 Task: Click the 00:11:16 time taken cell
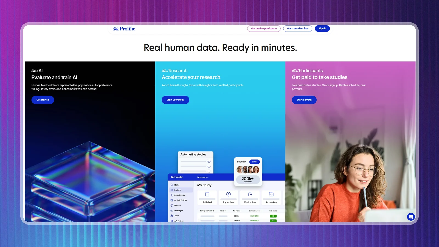pyautogui.click(x=237, y=216)
